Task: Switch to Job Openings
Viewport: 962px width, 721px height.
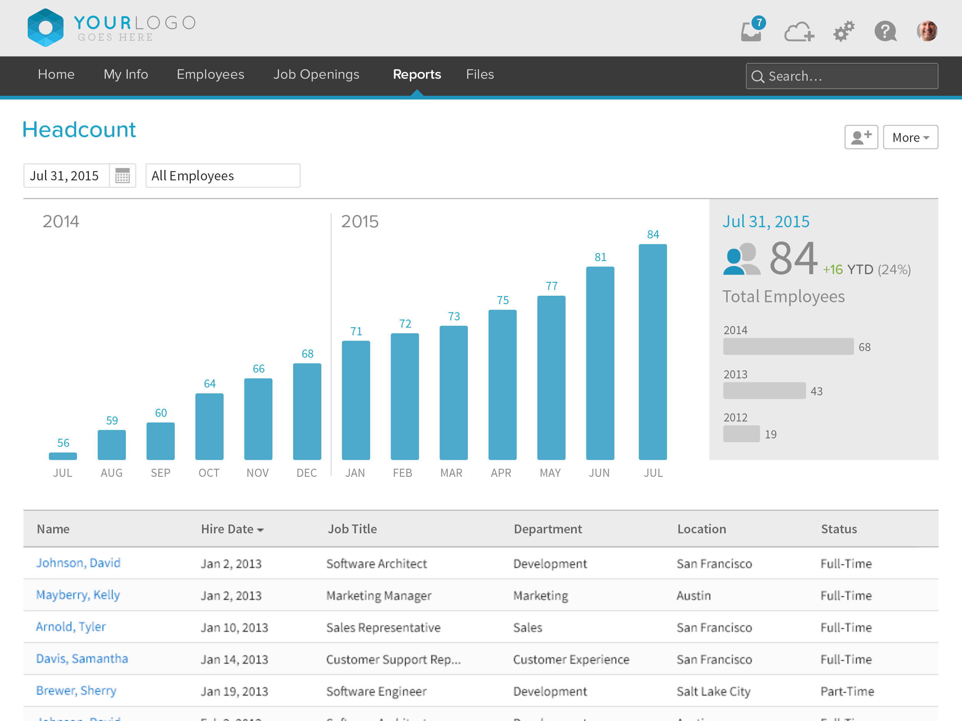Action: pos(316,74)
